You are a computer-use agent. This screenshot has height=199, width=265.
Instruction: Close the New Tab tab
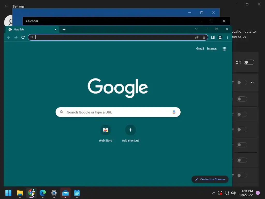tap(55, 30)
